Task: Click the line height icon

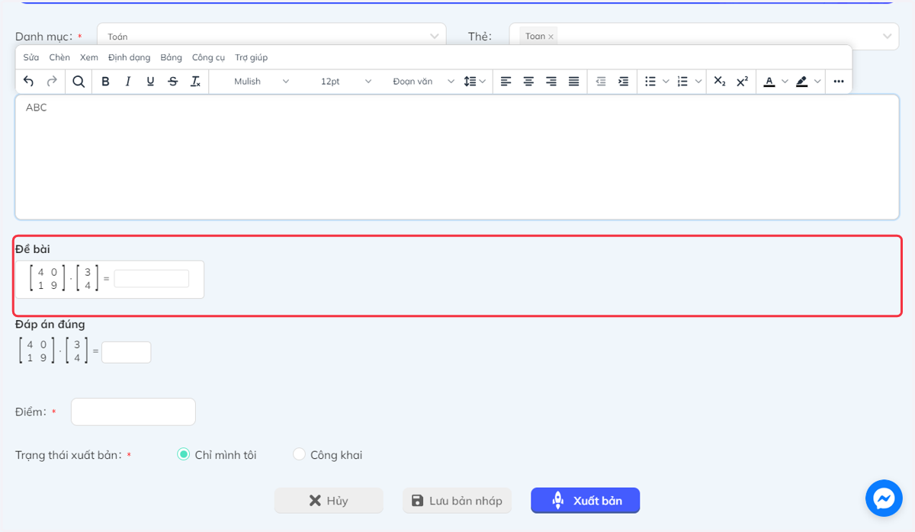Action: (470, 82)
